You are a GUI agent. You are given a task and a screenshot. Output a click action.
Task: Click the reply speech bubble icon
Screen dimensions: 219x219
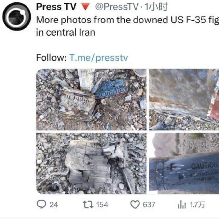point(41,205)
